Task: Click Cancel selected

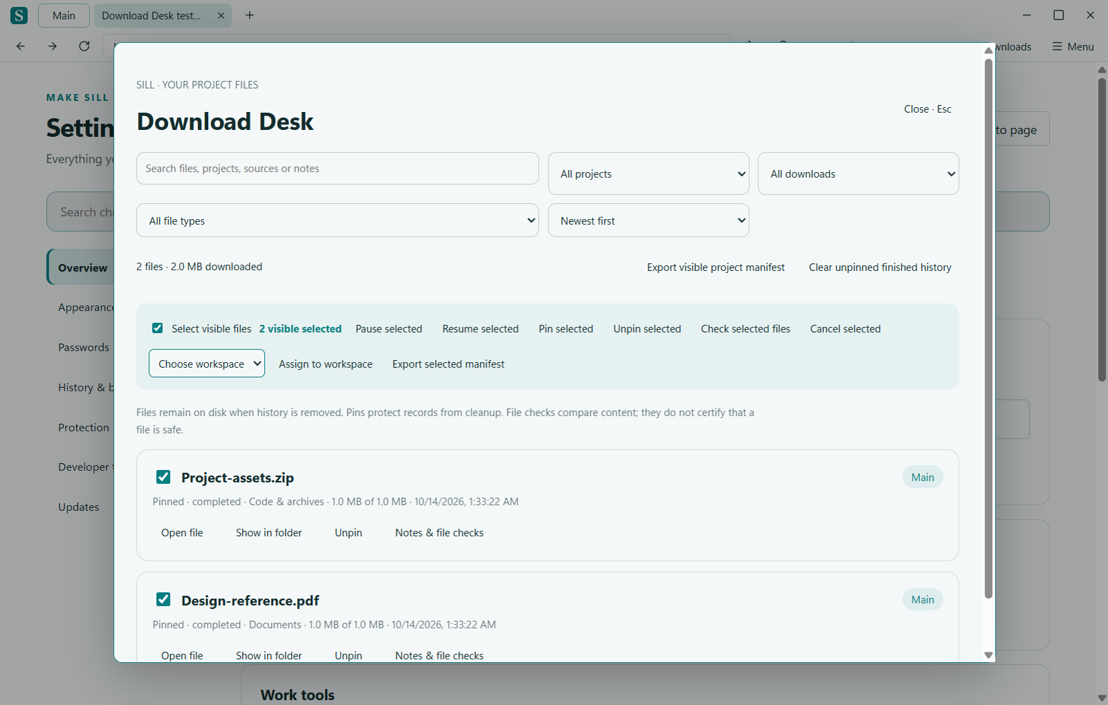Action: pos(845,329)
